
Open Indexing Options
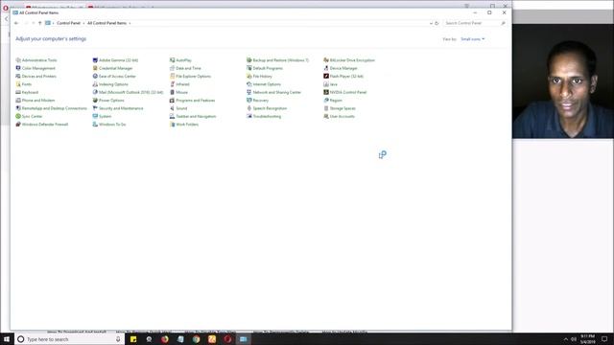point(110,84)
